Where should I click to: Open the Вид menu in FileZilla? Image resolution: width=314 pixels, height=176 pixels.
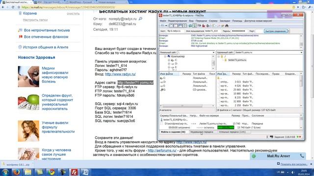[x=191, y=21]
